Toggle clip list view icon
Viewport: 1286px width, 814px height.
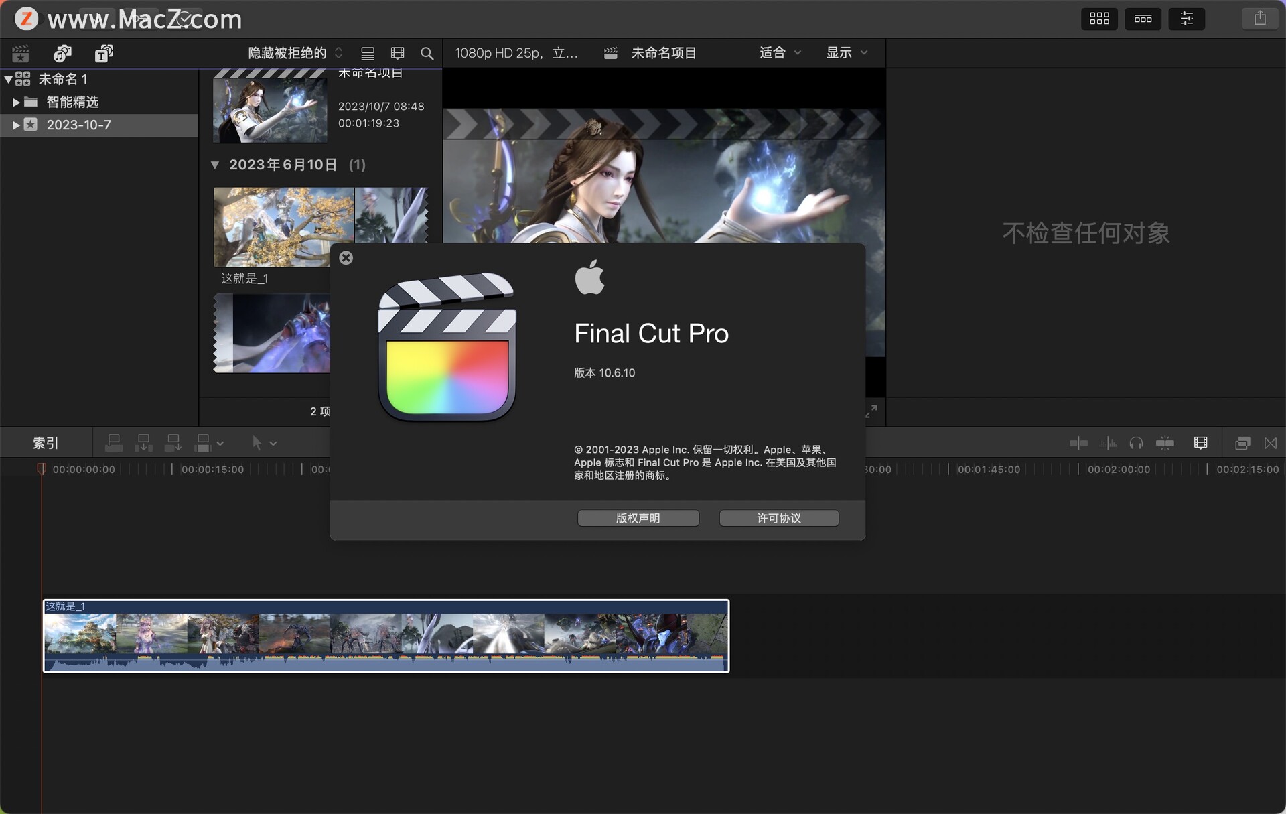click(x=368, y=53)
